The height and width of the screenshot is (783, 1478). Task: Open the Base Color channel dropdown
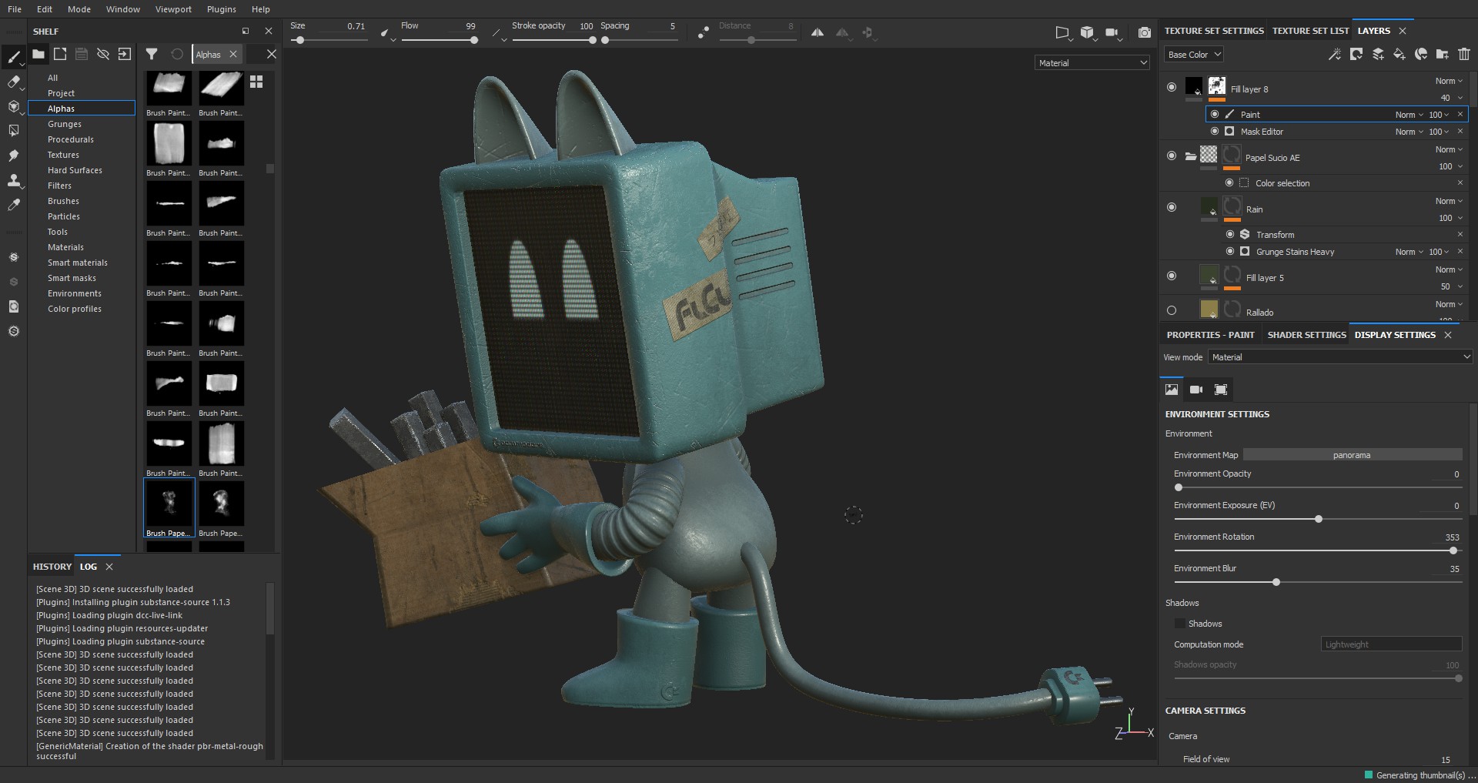click(x=1194, y=55)
